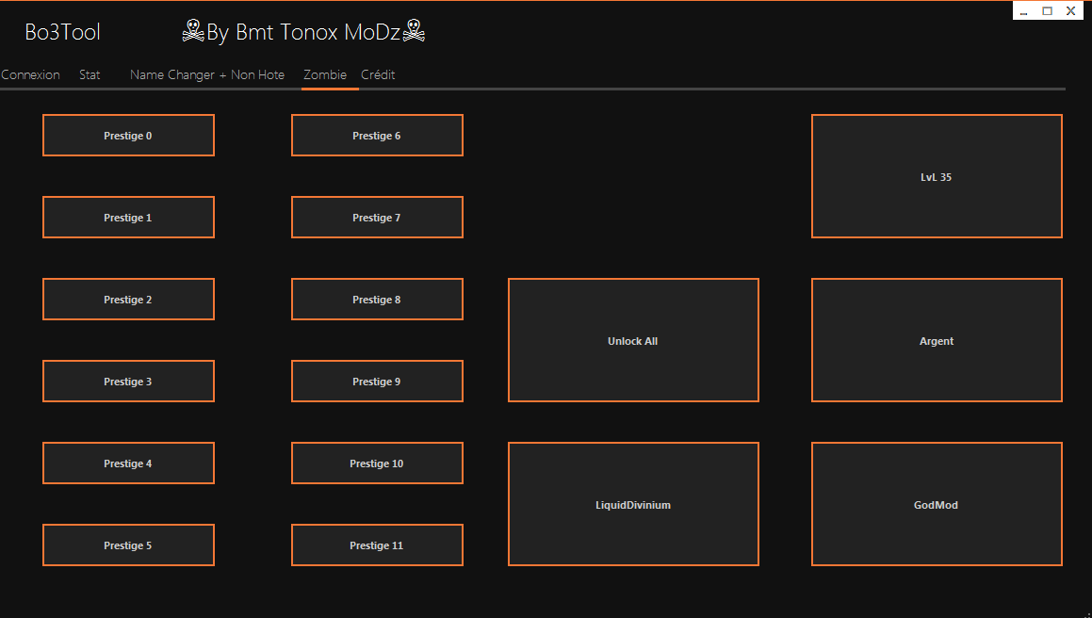Viewport: 1092px width, 618px height.
Task: Maximize the Bo3Tool window
Action: (1047, 11)
